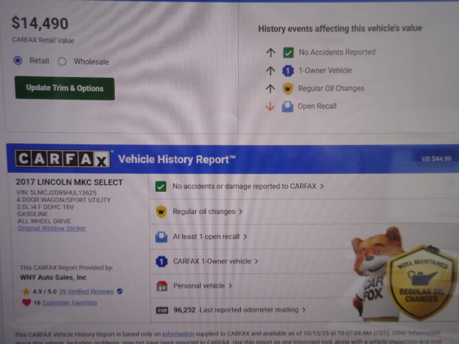Open the Personal vehicle row
The image size is (459, 344).
coord(252,286)
